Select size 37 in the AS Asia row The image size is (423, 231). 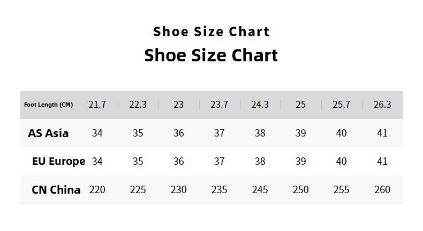219,133
